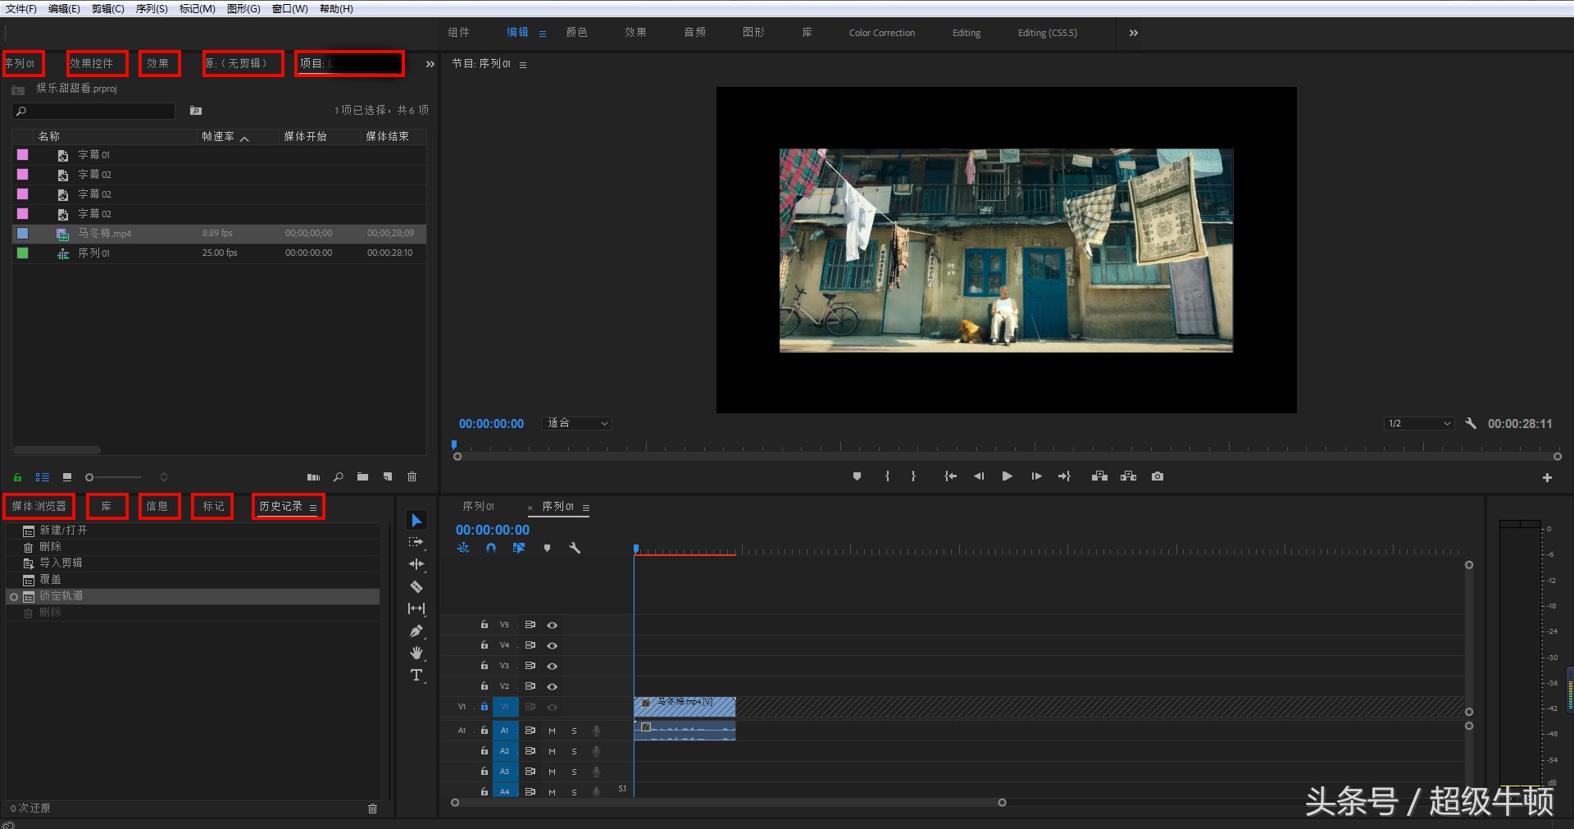
Task: Click the New Bin folder icon
Action: click(362, 476)
